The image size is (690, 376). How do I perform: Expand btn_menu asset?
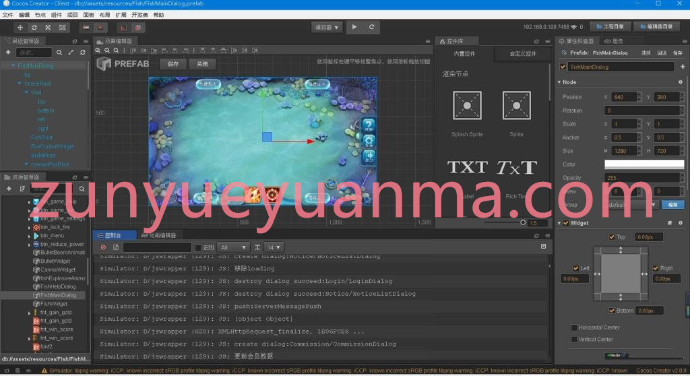[29, 237]
